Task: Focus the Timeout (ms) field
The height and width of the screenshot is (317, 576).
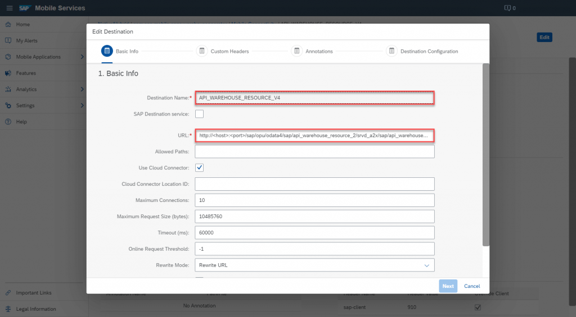Action: (x=314, y=233)
